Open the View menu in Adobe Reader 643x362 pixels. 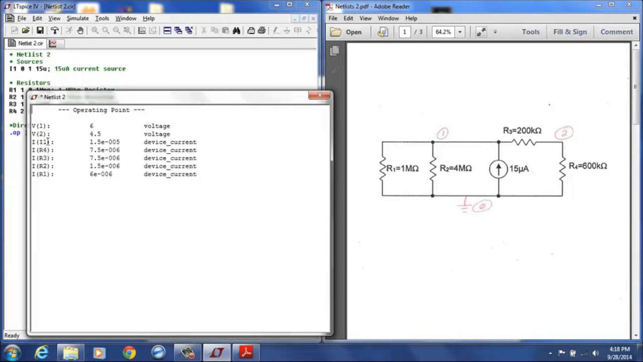coord(365,18)
